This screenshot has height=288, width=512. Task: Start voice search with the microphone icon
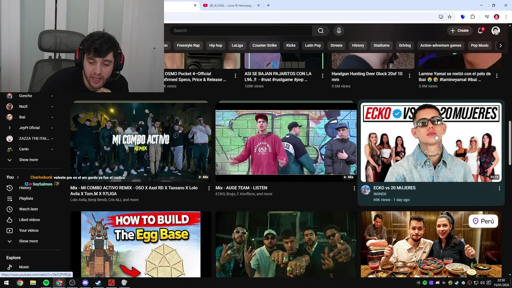339,31
